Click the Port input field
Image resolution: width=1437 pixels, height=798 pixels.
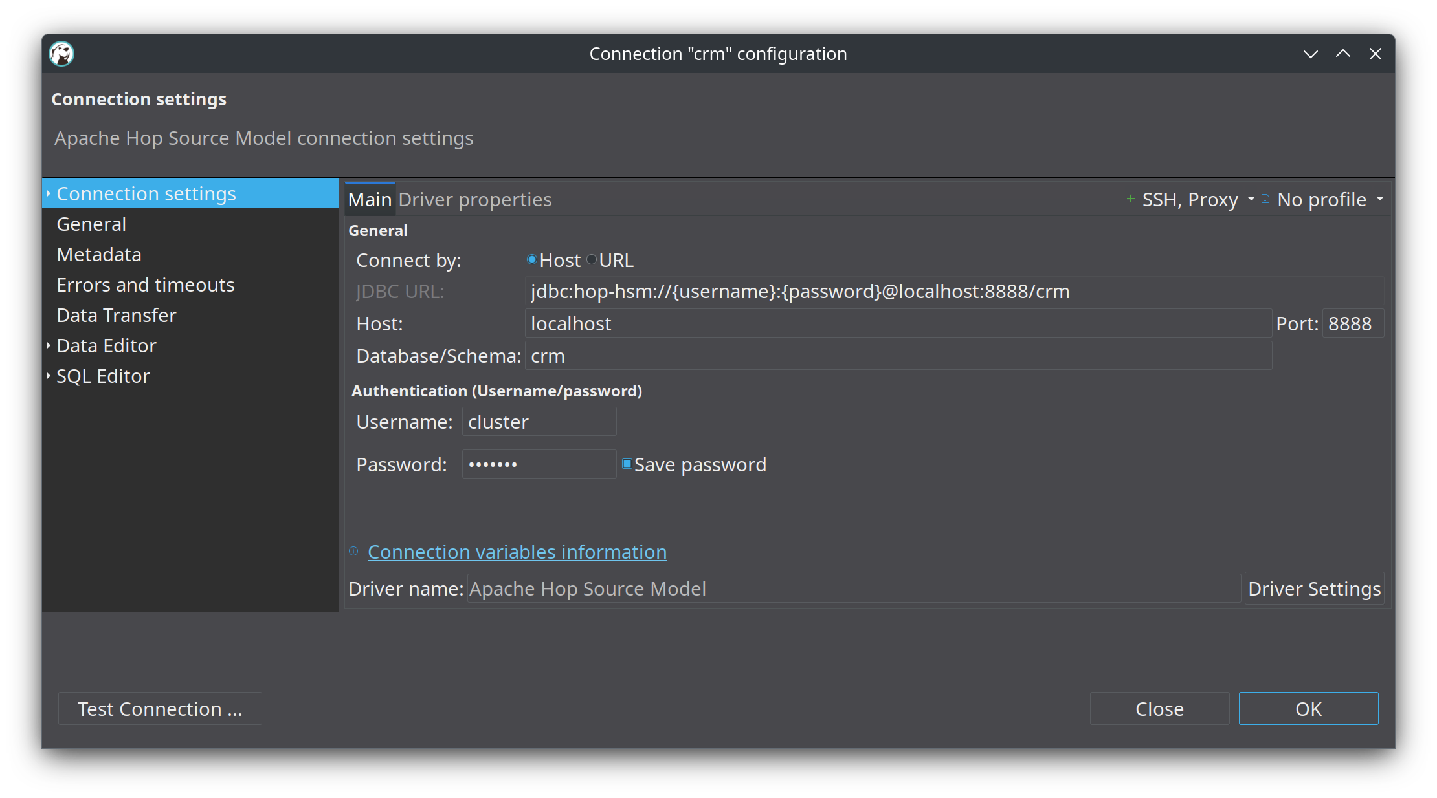pos(1352,324)
